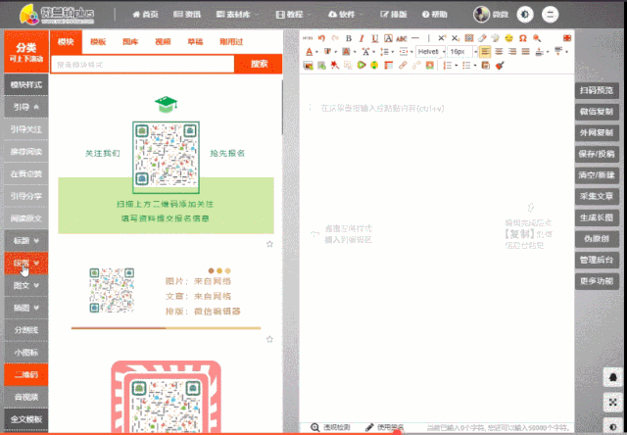Viewport: 627px width, 435px height.
Task: Switch to the 模板 tab
Action: click(98, 41)
